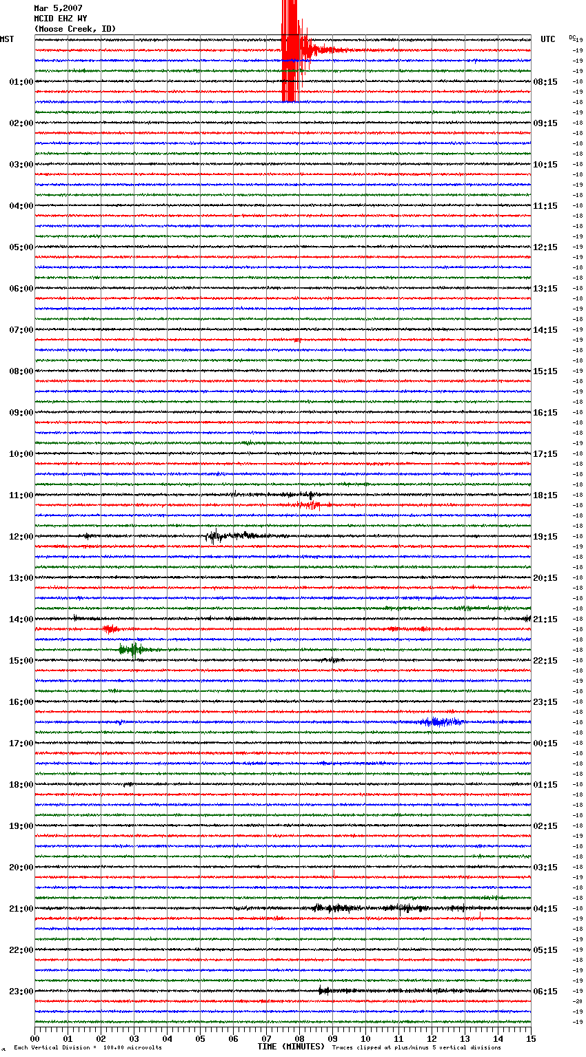Click the "18:15" UTC time label
The width and height of the screenshot is (586, 1057).
(x=545, y=495)
